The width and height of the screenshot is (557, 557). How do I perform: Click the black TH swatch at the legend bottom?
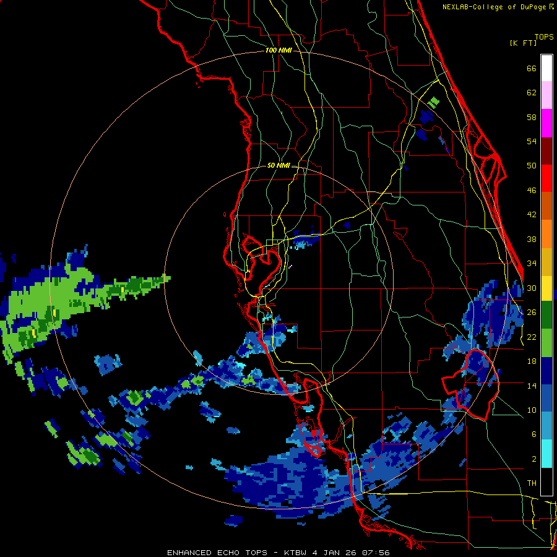coord(546,481)
